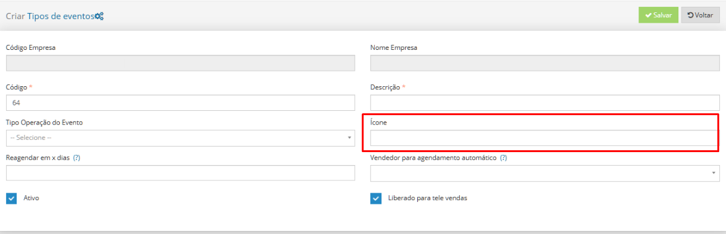Click the Descrição label
Screen dimensions: 726x234
pos(385,87)
